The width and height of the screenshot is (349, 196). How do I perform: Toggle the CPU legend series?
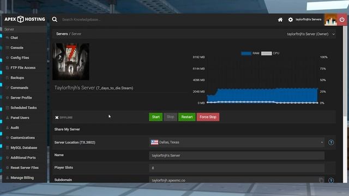point(270,53)
